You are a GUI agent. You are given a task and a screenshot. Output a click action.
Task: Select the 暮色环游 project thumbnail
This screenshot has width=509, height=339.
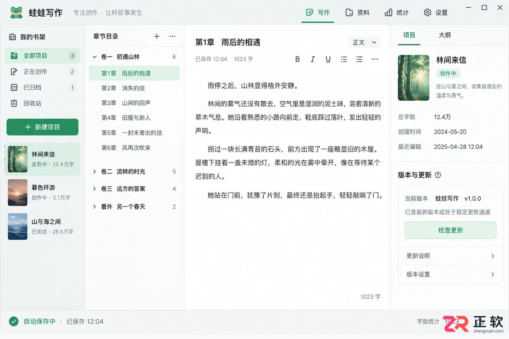tap(18, 193)
